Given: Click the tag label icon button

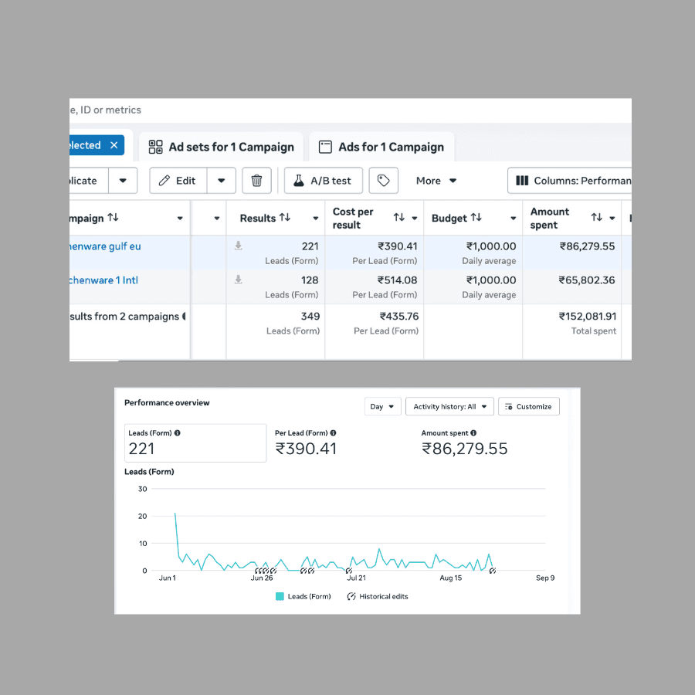Looking at the screenshot, I should [383, 181].
